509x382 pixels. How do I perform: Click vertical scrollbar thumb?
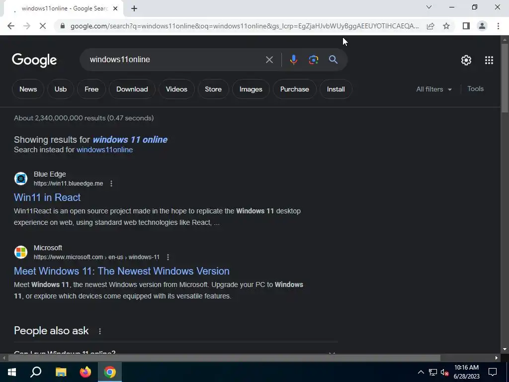(505, 78)
